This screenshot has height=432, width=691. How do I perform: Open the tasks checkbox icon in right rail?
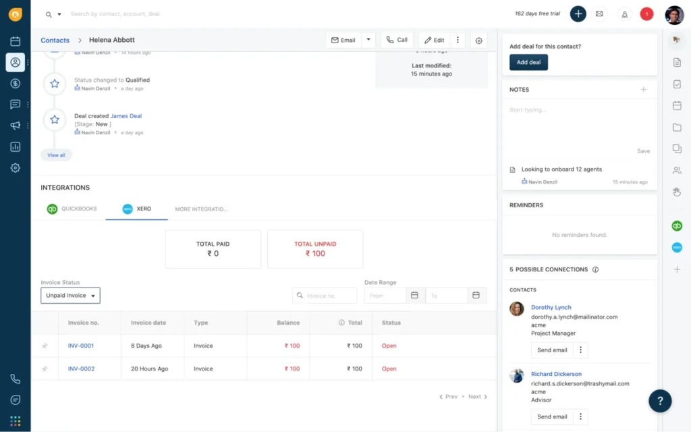677,84
